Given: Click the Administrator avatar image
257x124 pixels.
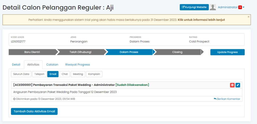Looking at the screenshot, I should tap(213, 7).
